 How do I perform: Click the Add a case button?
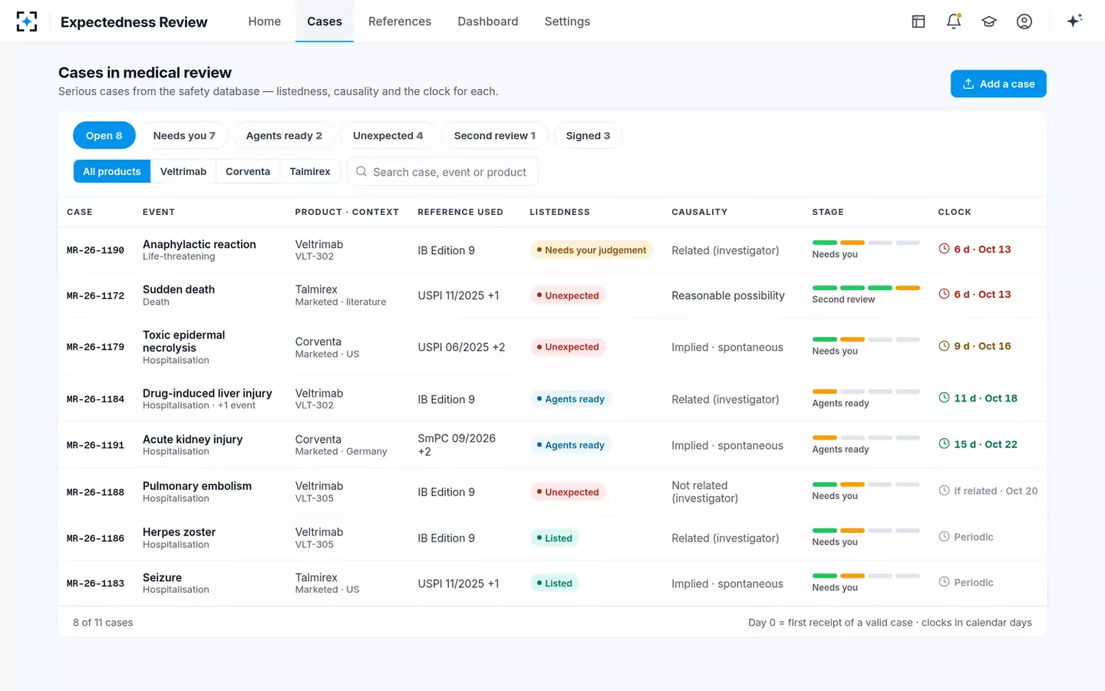pyautogui.click(x=998, y=84)
